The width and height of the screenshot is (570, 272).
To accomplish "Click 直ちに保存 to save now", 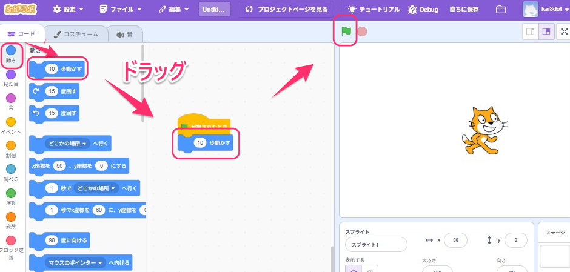I will tap(464, 10).
